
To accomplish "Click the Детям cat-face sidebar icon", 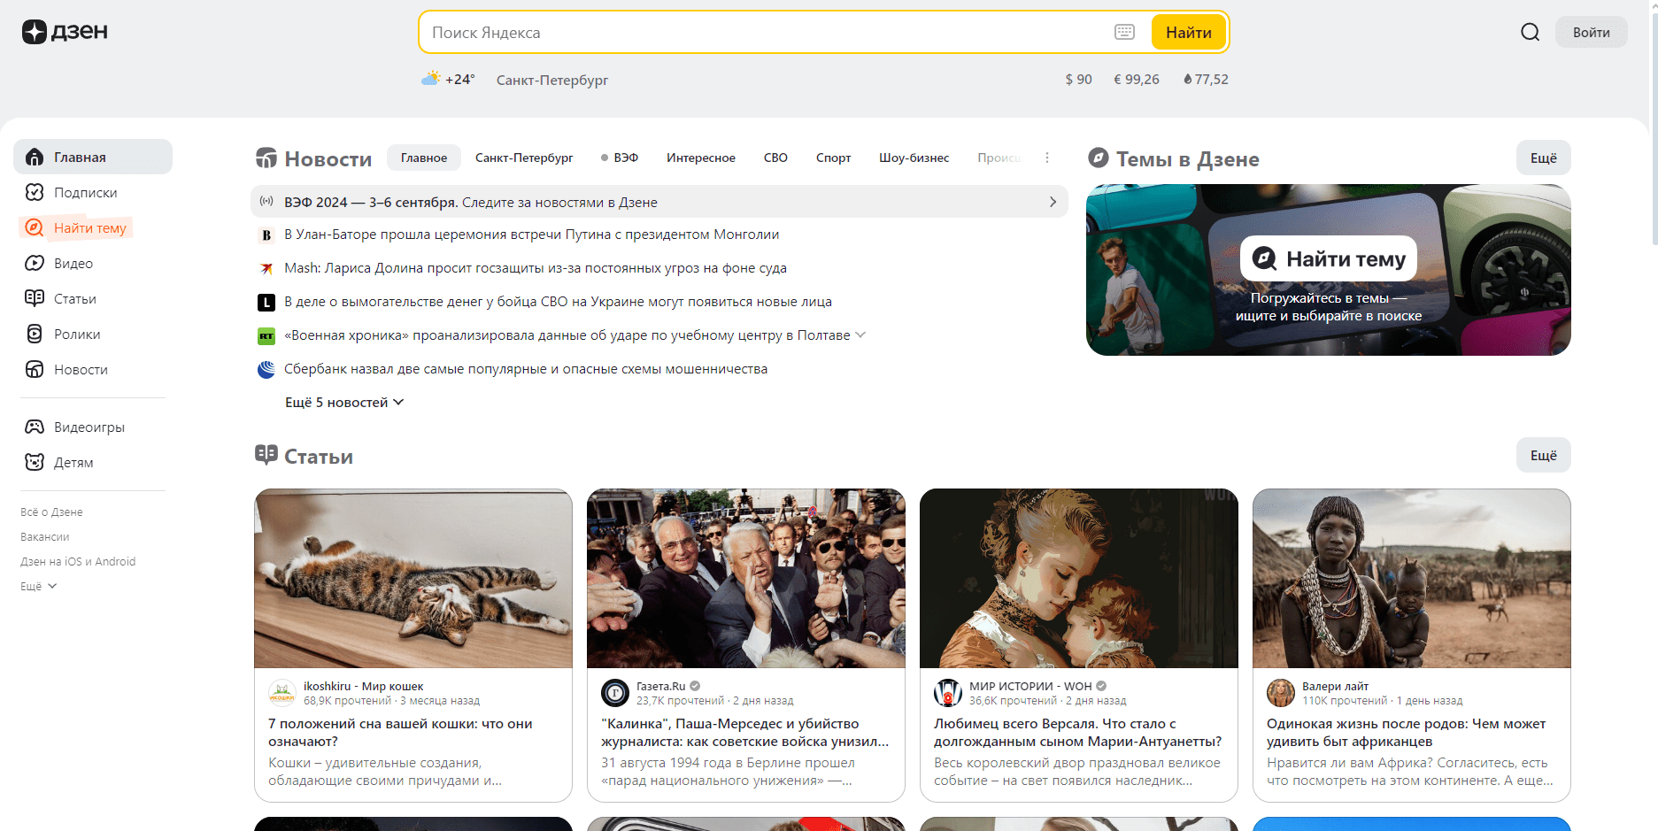I will pos(35,462).
